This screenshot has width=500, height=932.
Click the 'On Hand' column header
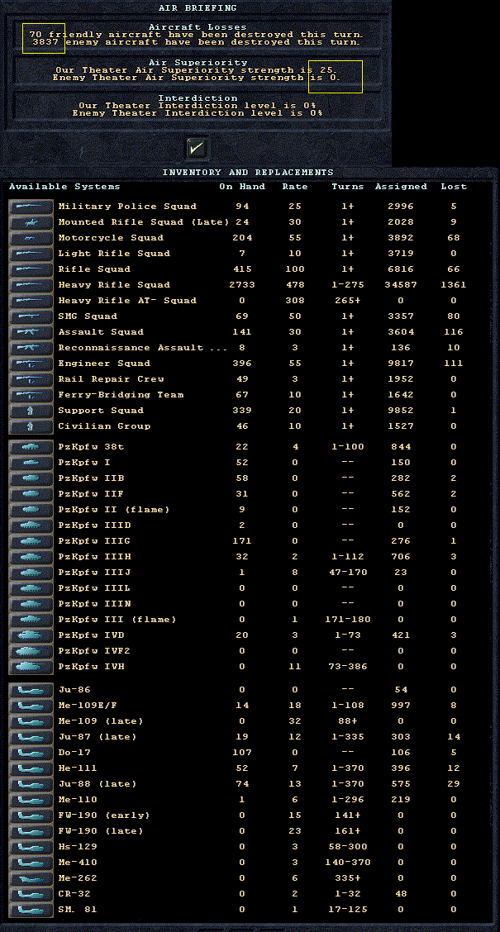point(242,187)
